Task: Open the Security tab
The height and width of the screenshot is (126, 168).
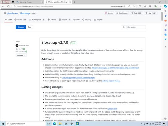Action: pos(87,19)
